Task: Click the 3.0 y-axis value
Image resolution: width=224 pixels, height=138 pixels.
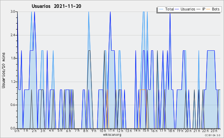Action: [x=13, y=12]
